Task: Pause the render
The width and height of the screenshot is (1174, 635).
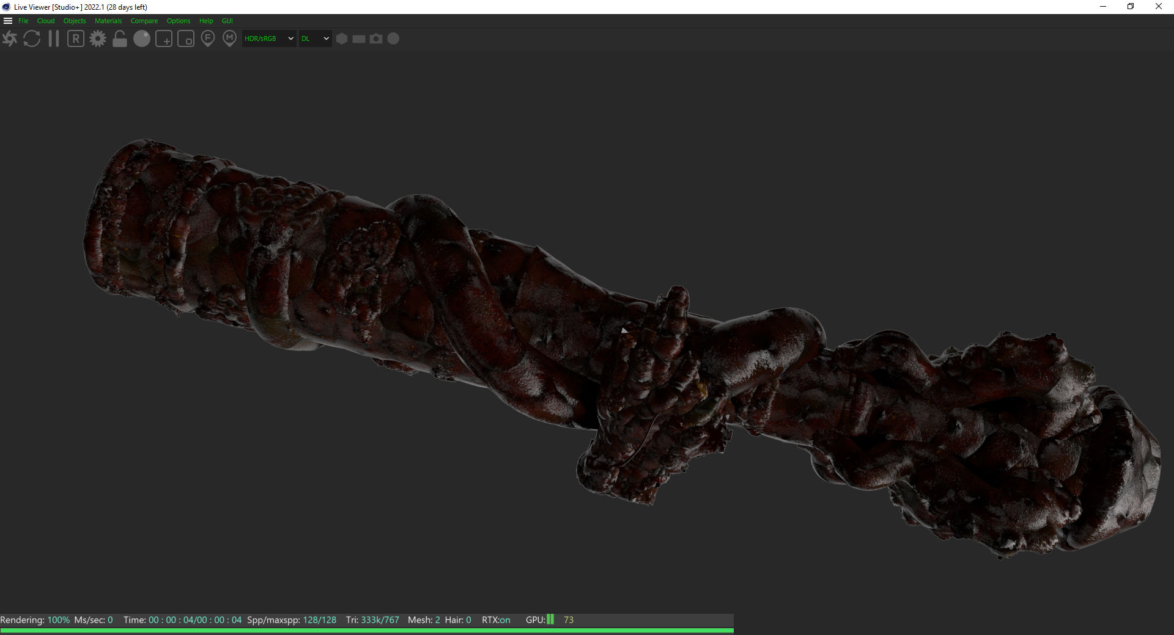Action: click(x=54, y=39)
